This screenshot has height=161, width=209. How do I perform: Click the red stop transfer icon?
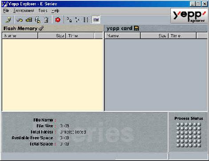point(58,20)
